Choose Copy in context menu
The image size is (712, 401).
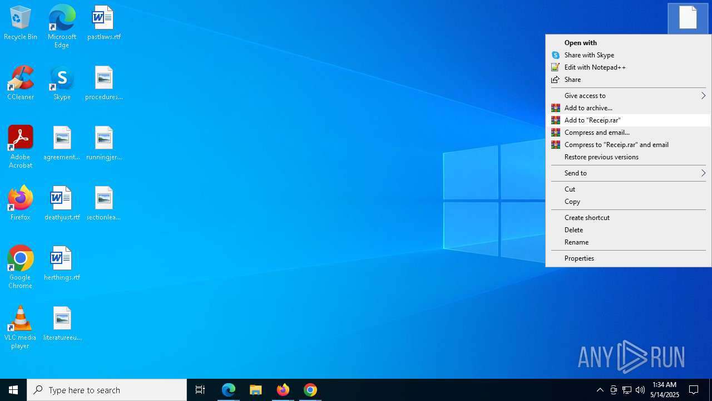pos(629,202)
